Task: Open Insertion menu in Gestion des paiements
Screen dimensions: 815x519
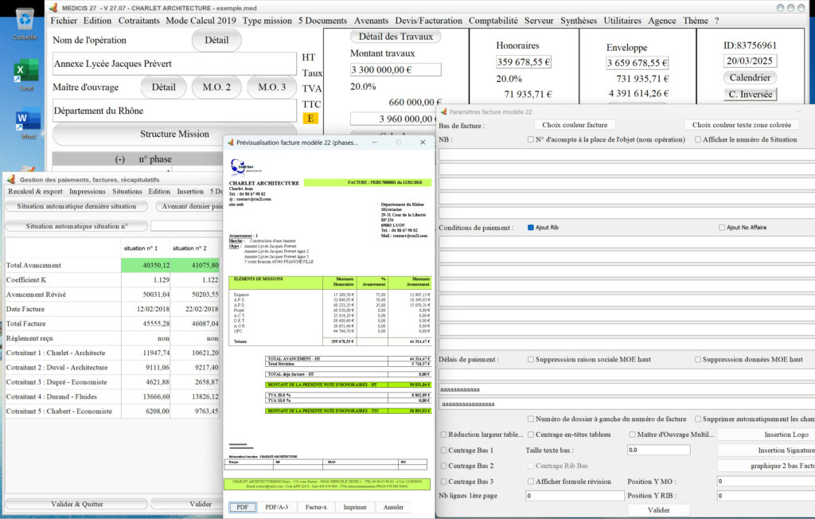Action: pyautogui.click(x=190, y=191)
